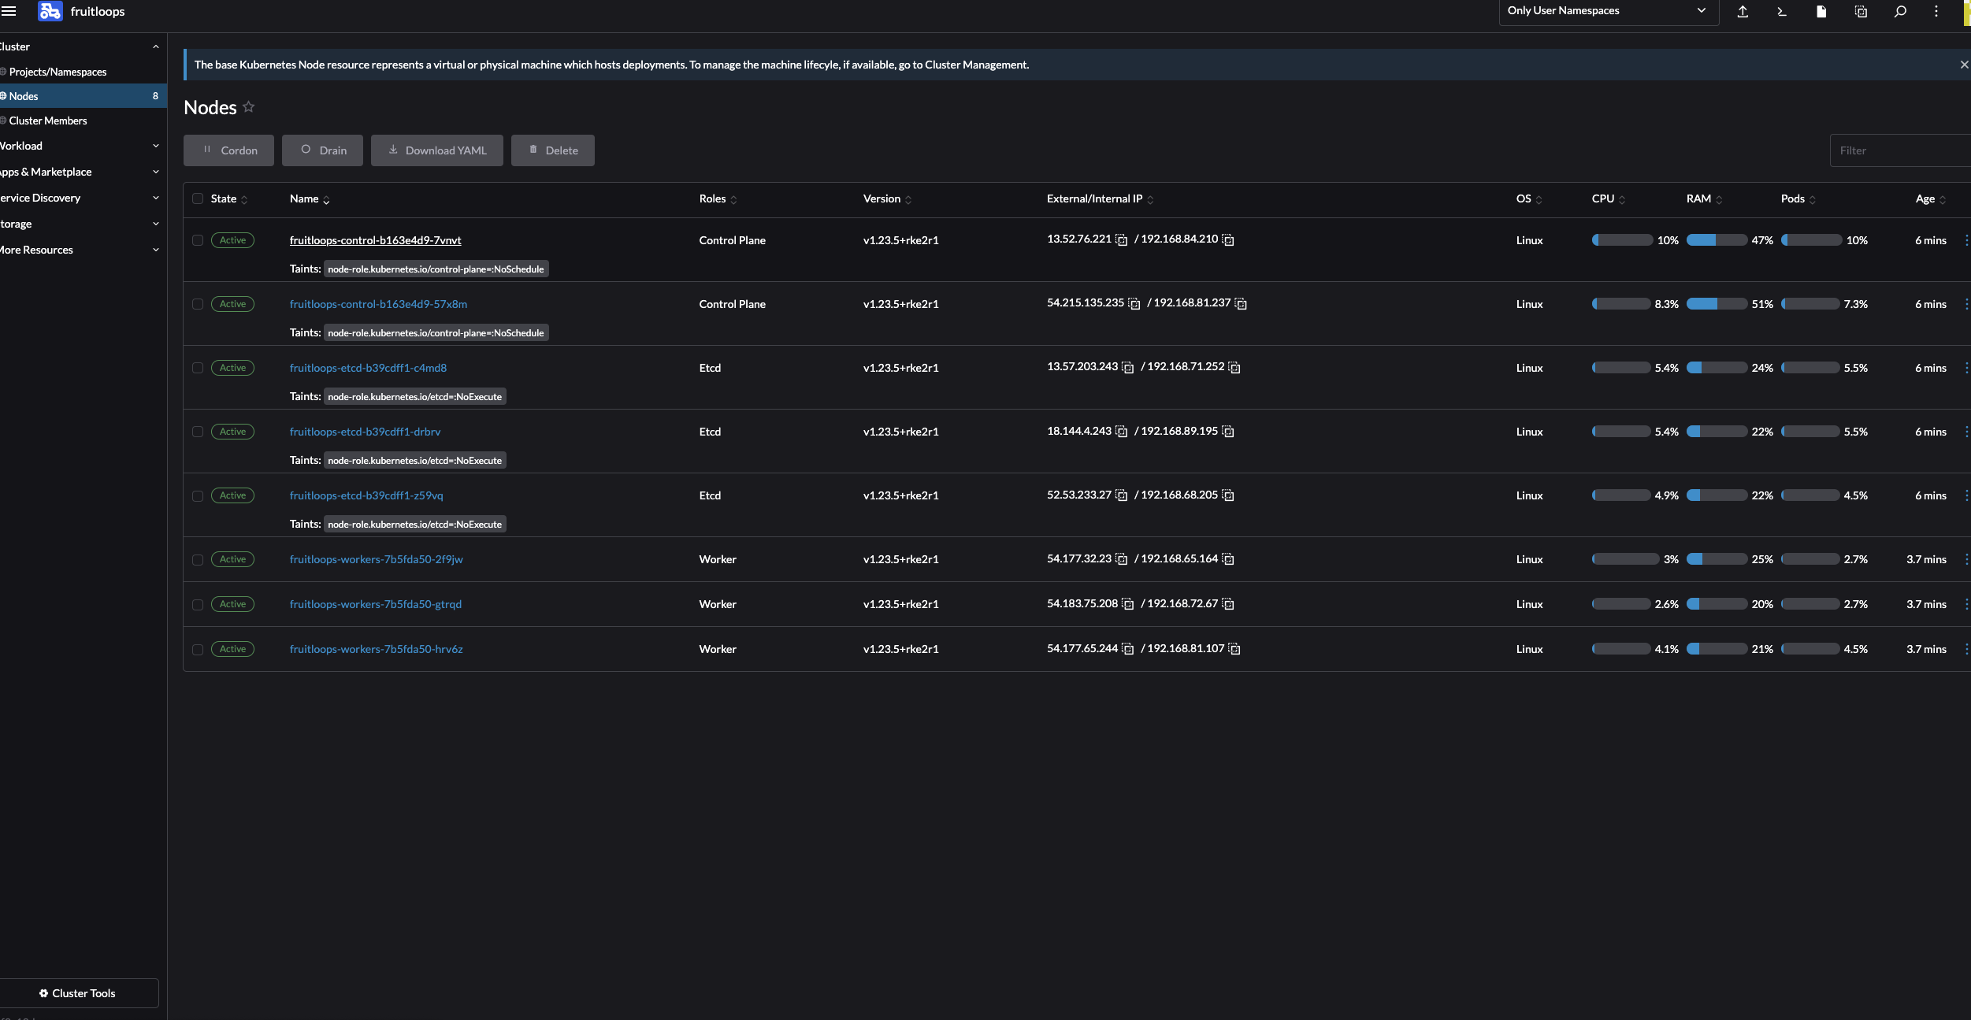Dismiss the Kubernetes Node info banner
Viewport: 1971px width, 1020px height.
(x=1963, y=65)
